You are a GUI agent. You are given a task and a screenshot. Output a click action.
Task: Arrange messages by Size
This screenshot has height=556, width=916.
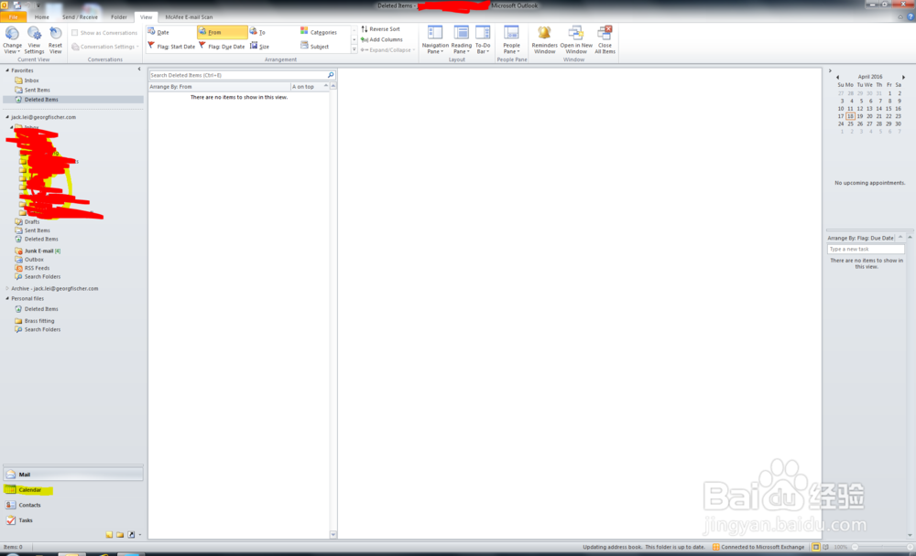[260, 46]
